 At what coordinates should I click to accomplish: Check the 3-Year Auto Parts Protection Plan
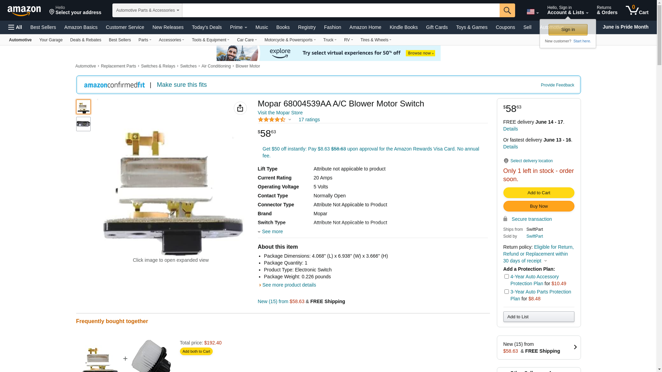pos(506,291)
